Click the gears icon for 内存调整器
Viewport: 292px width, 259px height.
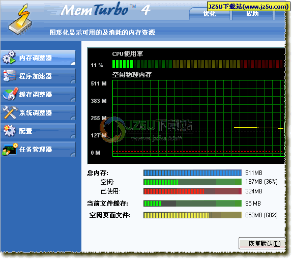coord(9,57)
